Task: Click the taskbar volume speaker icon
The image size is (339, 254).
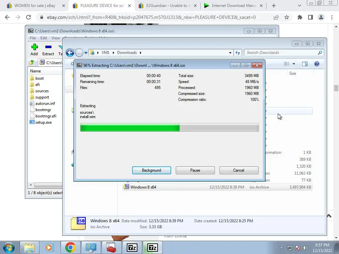Action: (306, 248)
